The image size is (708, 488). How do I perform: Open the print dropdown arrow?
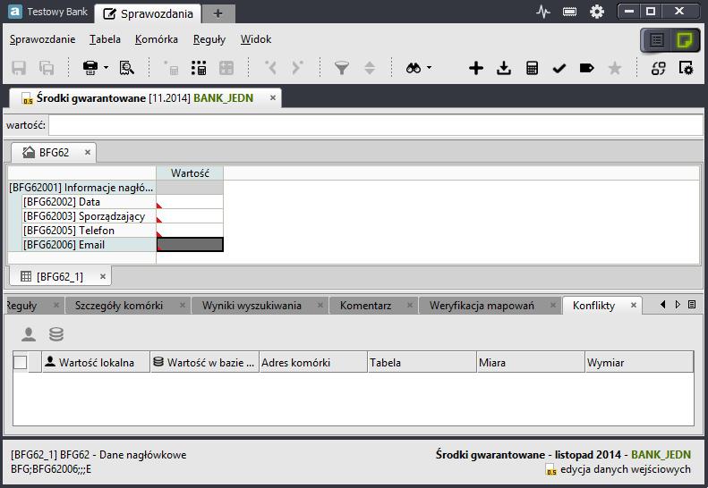click(107, 68)
